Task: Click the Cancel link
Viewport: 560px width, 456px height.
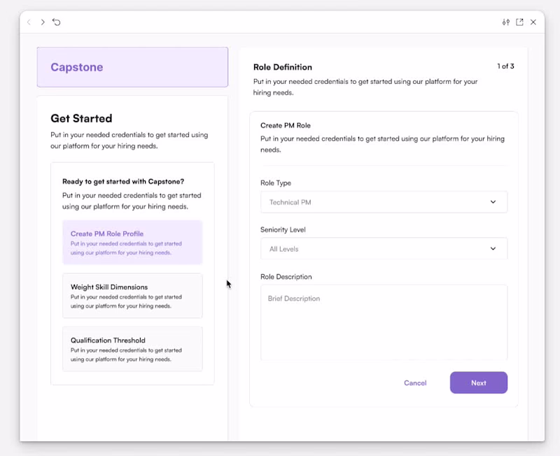Action: [415, 383]
